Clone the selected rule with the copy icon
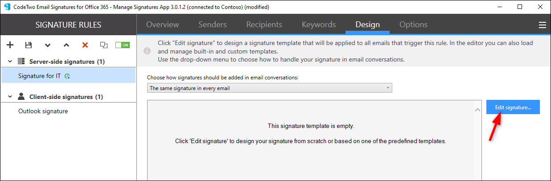Image resolution: width=551 pixels, height=181 pixels. tap(104, 45)
